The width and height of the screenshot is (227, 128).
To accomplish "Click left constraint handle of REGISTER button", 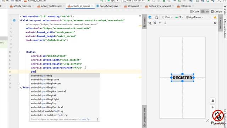I will point(171,78).
